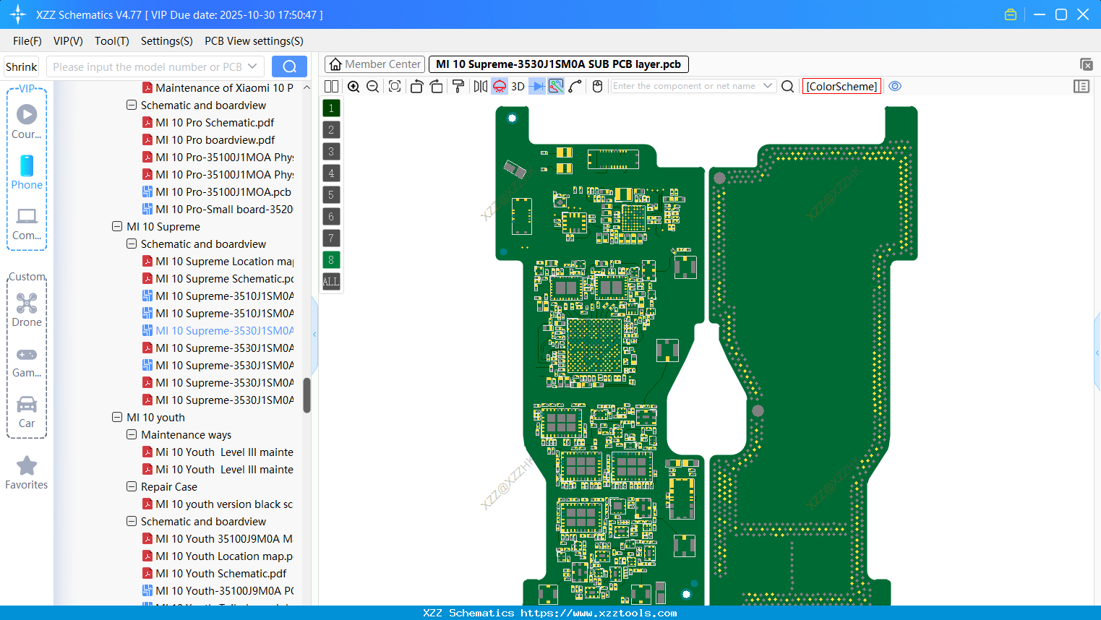Click the Shrink button above the sidebar
Screen dimensions: 1101x620
(x=21, y=66)
